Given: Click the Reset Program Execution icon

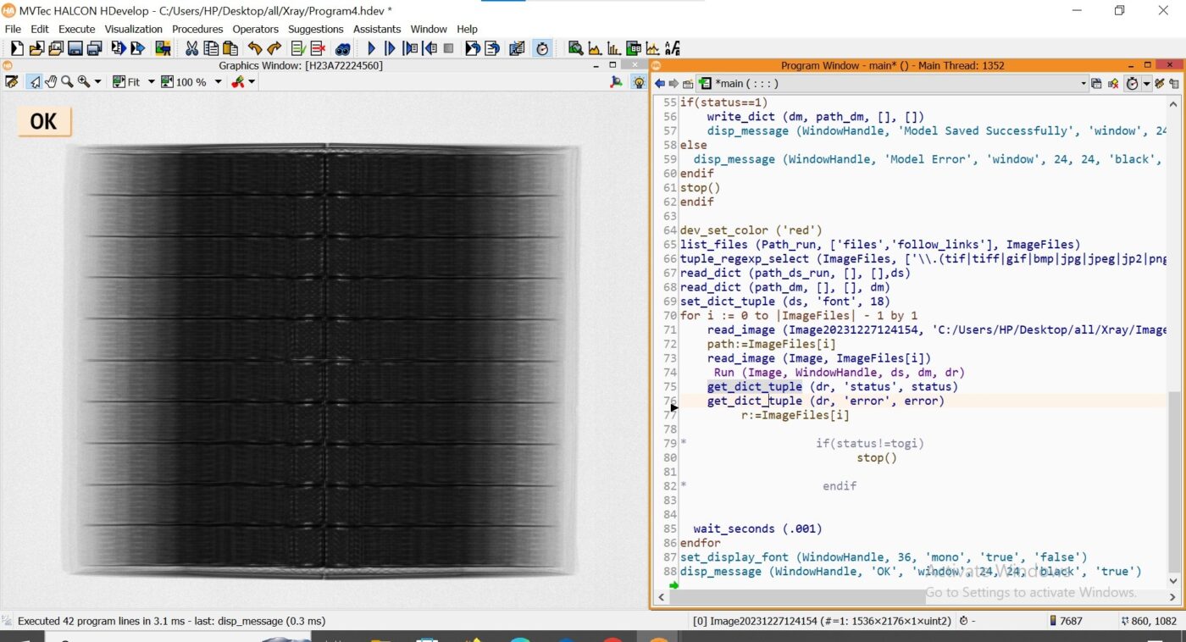Looking at the screenshot, I should click(x=471, y=48).
